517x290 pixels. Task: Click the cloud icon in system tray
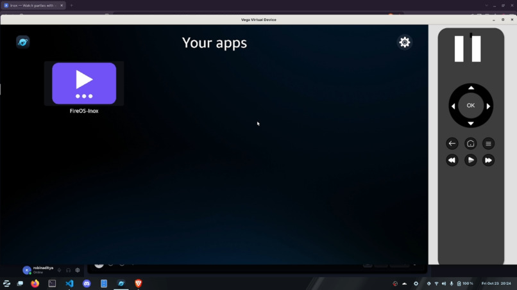tap(405, 284)
